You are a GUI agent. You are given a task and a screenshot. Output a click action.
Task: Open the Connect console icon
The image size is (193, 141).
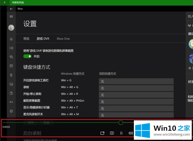click(11, 102)
